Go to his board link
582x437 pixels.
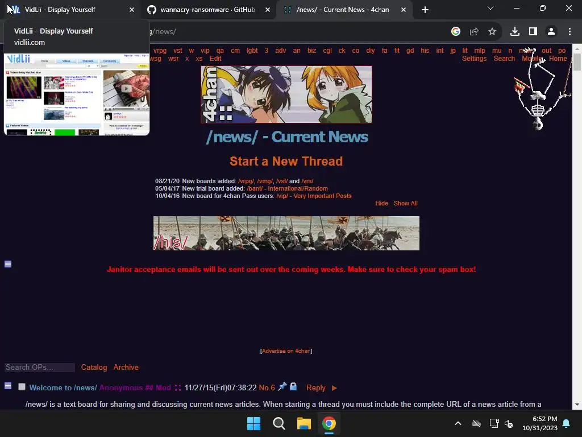pyautogui.click(x=425, y=51)
